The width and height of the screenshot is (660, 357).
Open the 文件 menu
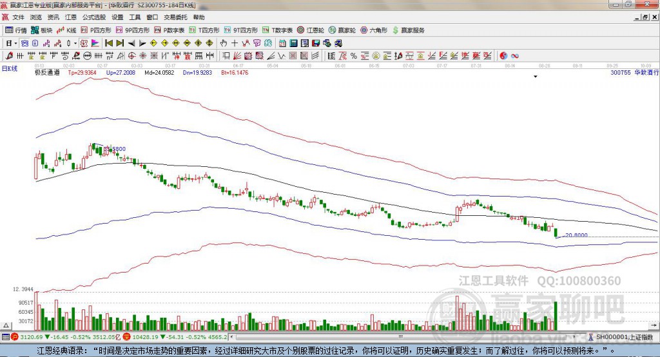[x=19, y=17]
